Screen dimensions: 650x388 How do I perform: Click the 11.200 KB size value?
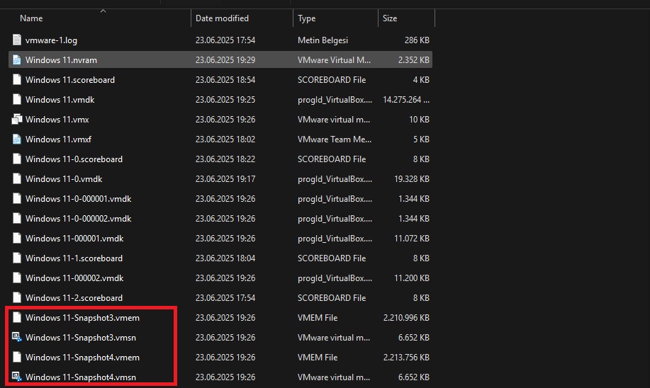coord(412,278)
